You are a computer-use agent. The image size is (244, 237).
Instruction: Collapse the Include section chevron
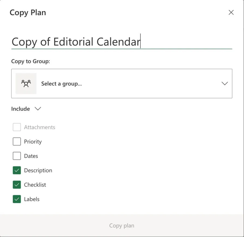pos(38,109)
